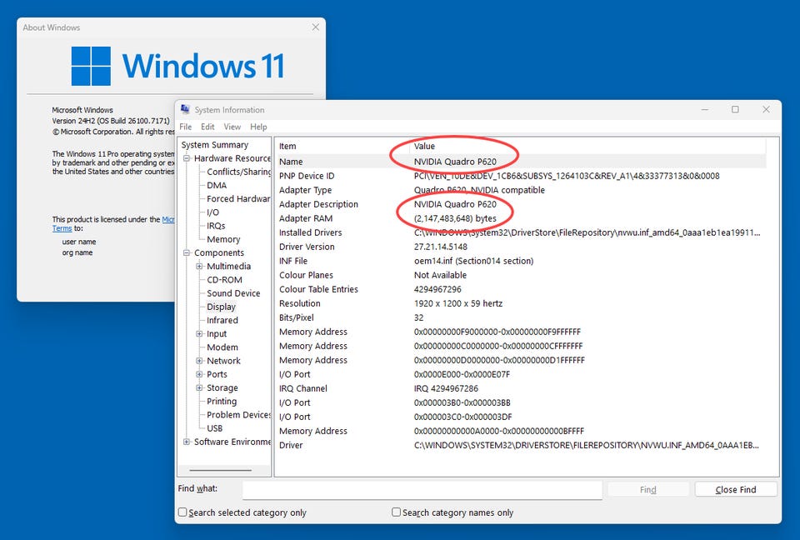Collapse the Hardware Resources tree node

point(187,158)
